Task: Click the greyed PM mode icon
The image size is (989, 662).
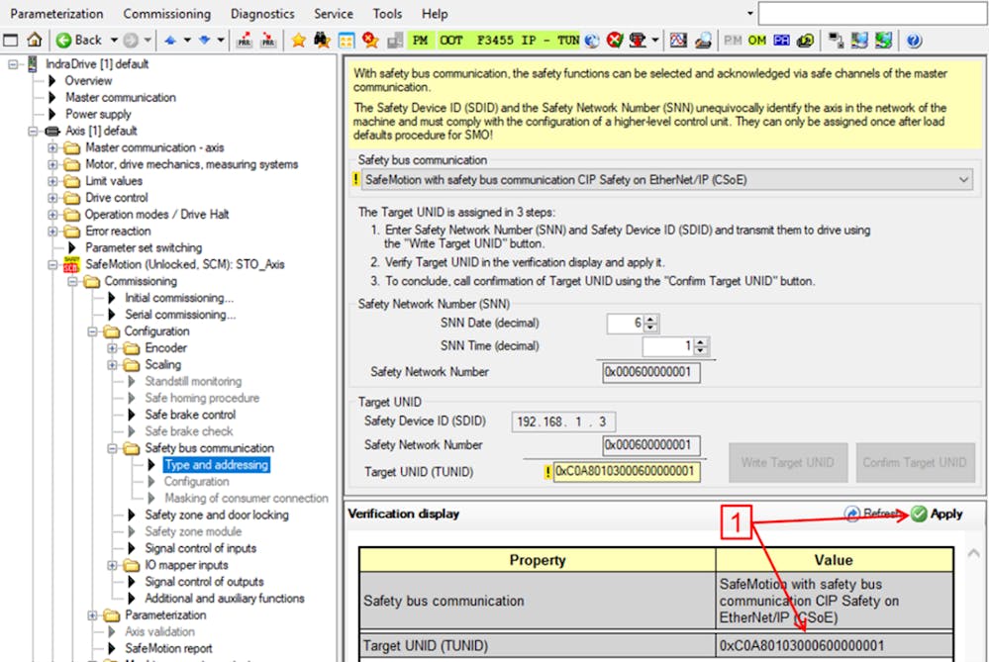Action: tap(733, 41)
